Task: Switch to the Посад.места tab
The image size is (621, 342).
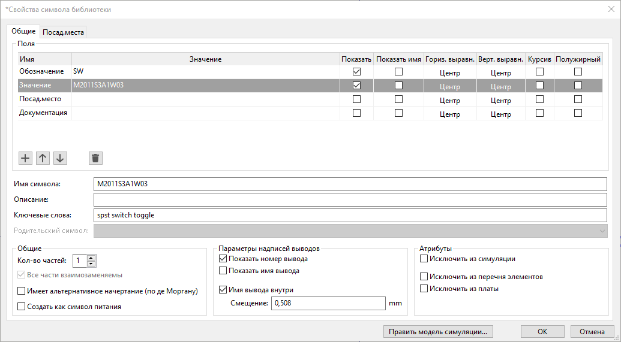Action: 63,32
